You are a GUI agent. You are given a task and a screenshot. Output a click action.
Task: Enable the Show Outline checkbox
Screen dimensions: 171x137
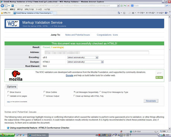coord(44,92)
